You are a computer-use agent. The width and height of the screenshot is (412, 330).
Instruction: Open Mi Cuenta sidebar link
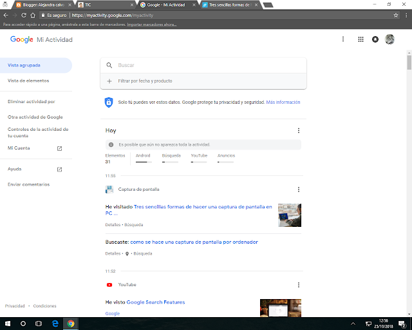19,148
